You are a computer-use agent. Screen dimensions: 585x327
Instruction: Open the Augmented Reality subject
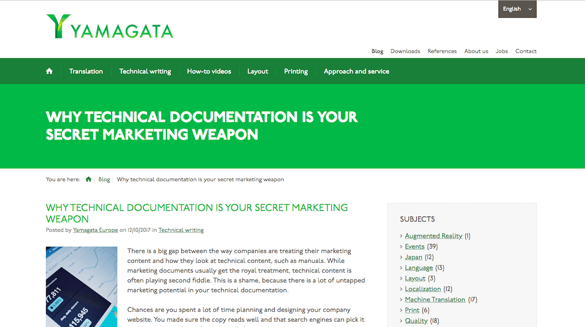[x=434, y=236]
